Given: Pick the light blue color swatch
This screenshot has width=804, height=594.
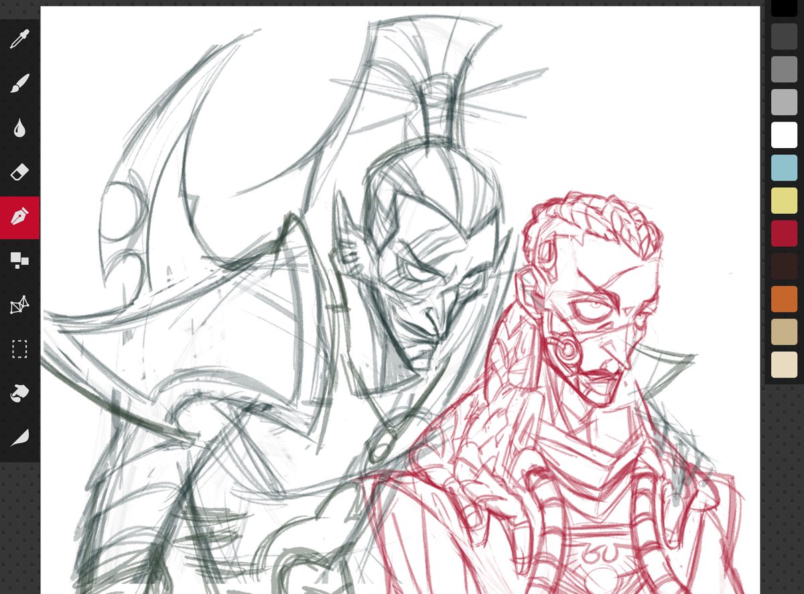Looking at the screenshot, I should (784, 168).
